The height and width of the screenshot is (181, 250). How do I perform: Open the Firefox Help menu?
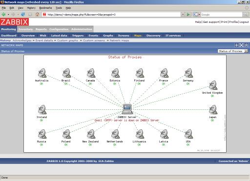point(68,8)
